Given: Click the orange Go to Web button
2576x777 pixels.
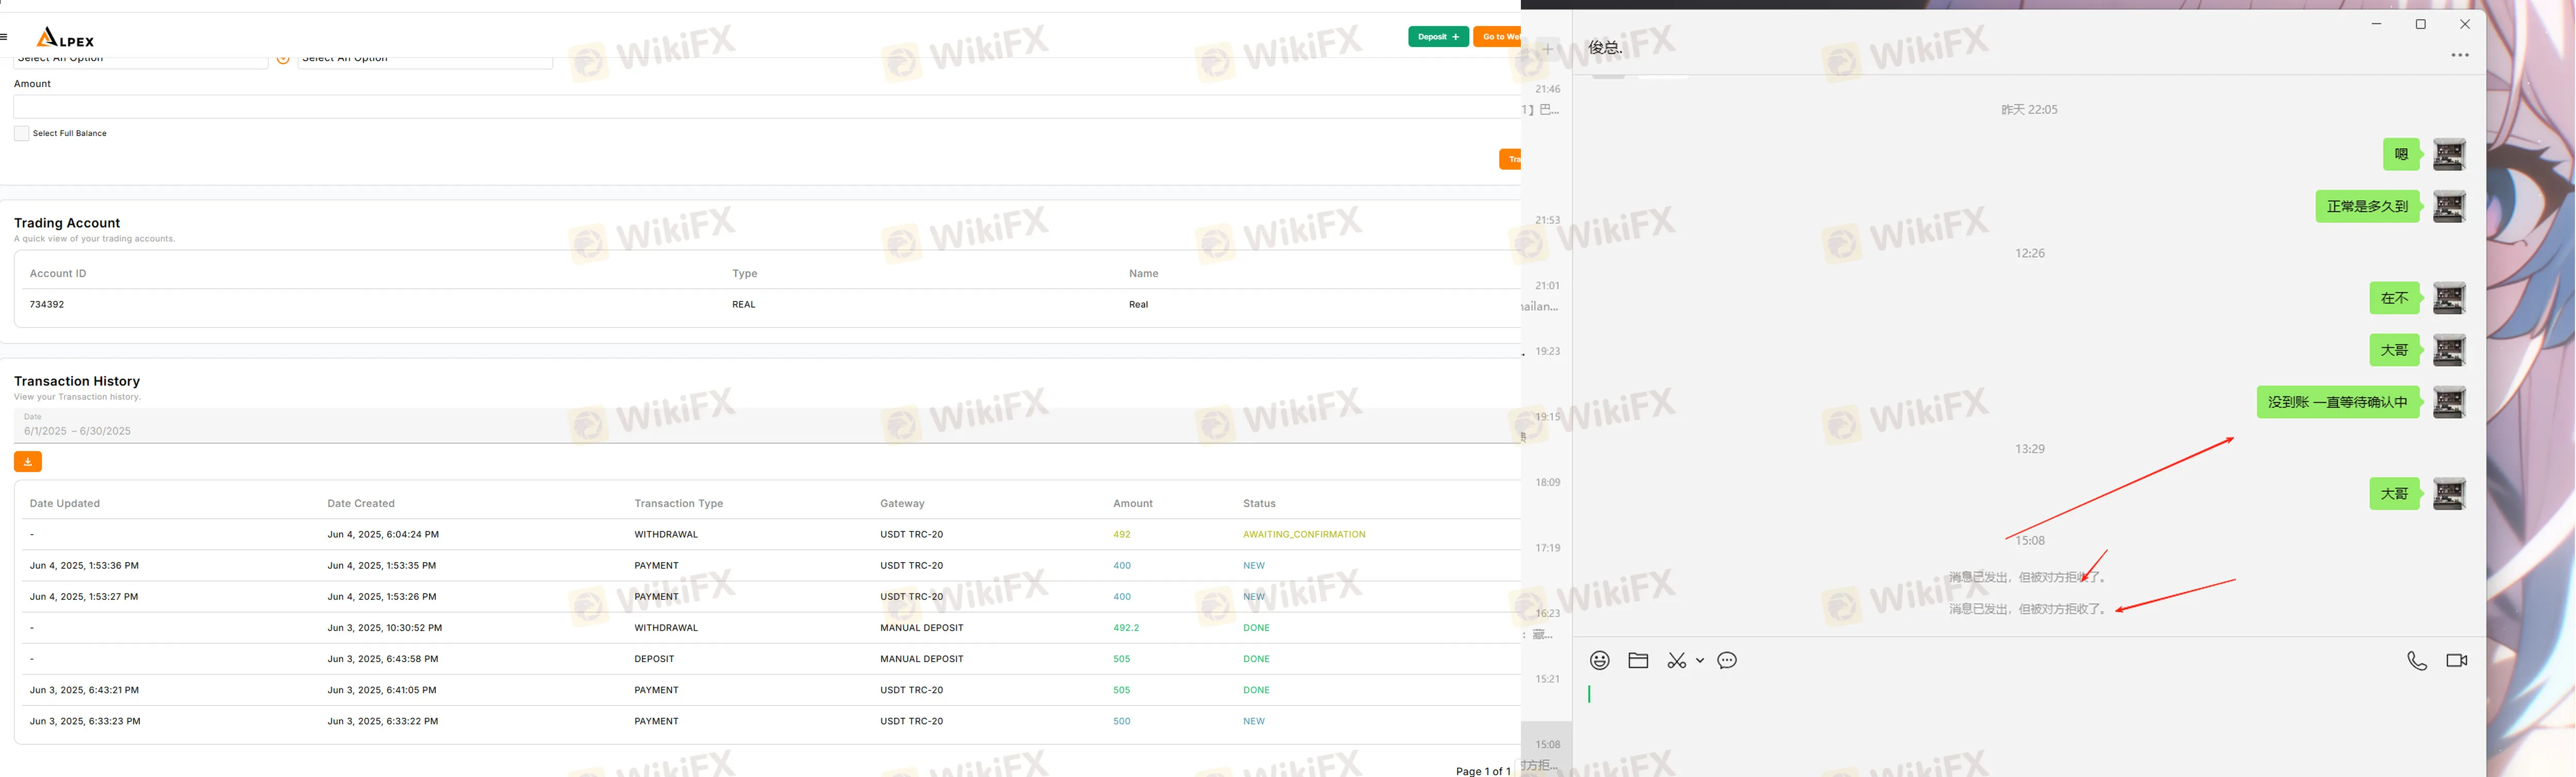Looking at the screenshot, I should pyautogui.click(x=1498, y=37).
